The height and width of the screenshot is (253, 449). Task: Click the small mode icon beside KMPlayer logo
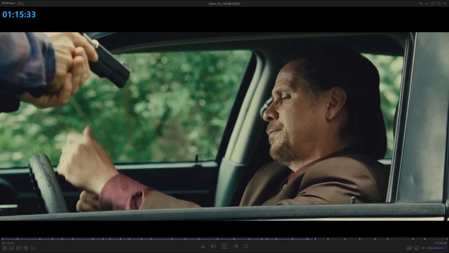(21, 3)
